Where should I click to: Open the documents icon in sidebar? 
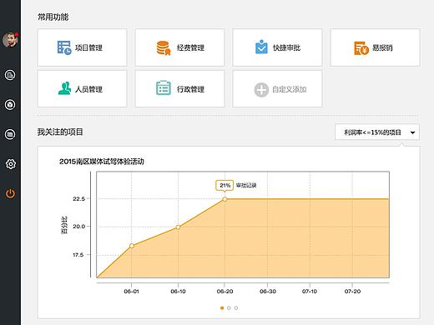10,75
